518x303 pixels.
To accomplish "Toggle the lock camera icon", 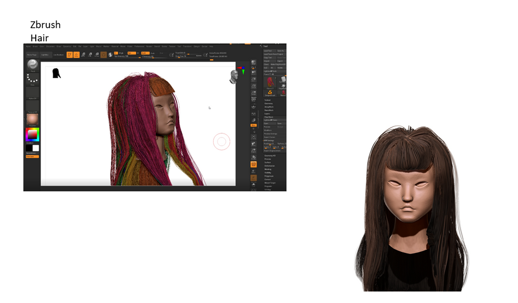I will click(253, 120).
